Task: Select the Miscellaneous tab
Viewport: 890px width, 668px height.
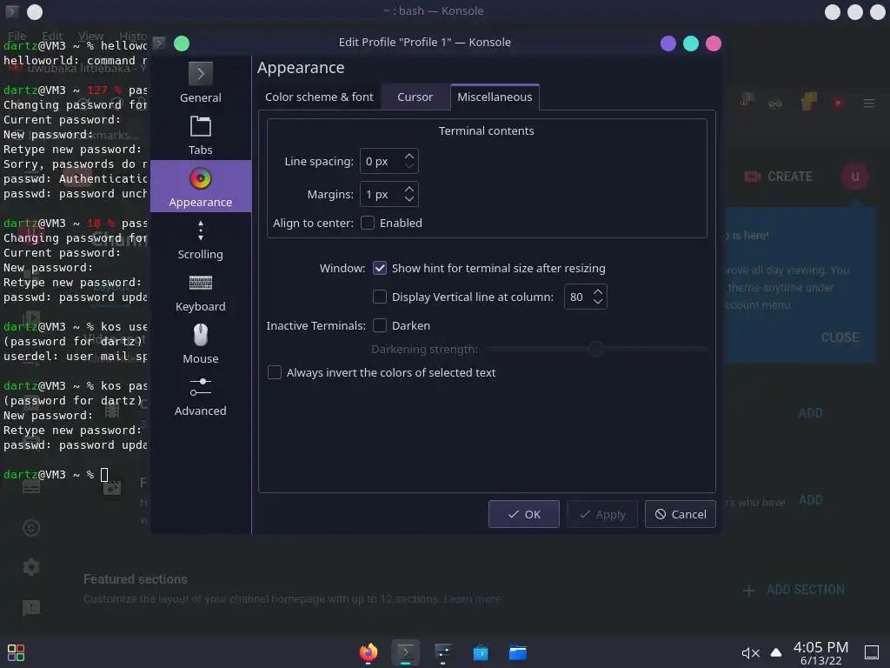Action: coord(495,97)
